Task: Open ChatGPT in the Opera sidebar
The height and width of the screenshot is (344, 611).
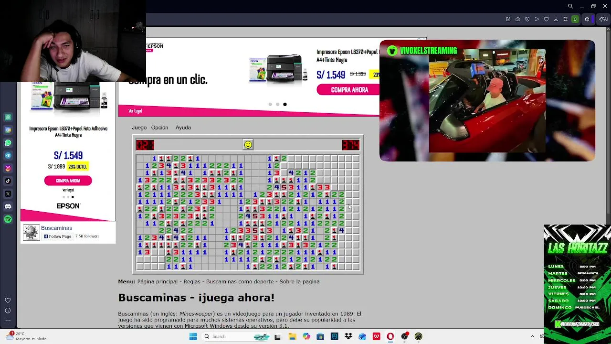Action: [8, 117]
